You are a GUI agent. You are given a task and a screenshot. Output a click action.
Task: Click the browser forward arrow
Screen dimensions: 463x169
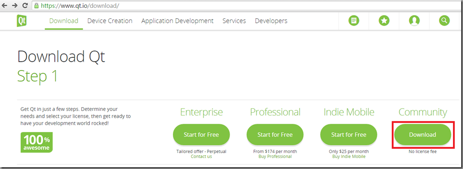pyautogui.click(x=15, y=5)
